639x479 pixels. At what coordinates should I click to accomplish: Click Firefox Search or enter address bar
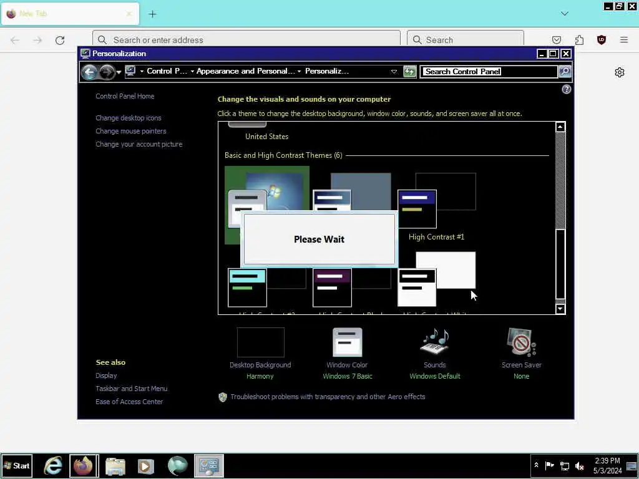[x=246, y=40]
